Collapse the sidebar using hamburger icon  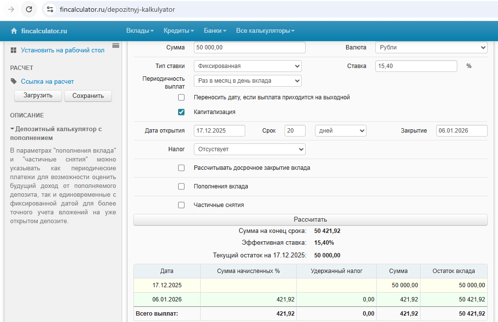[116, 46]
